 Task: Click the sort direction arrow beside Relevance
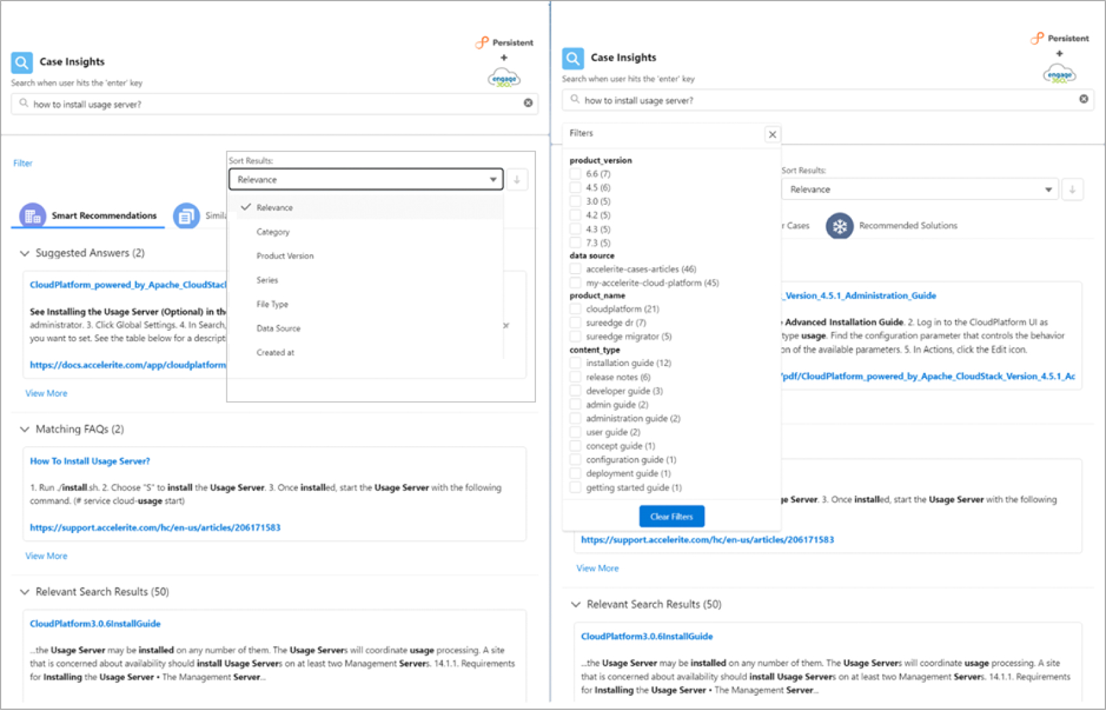tap(517, 179)
